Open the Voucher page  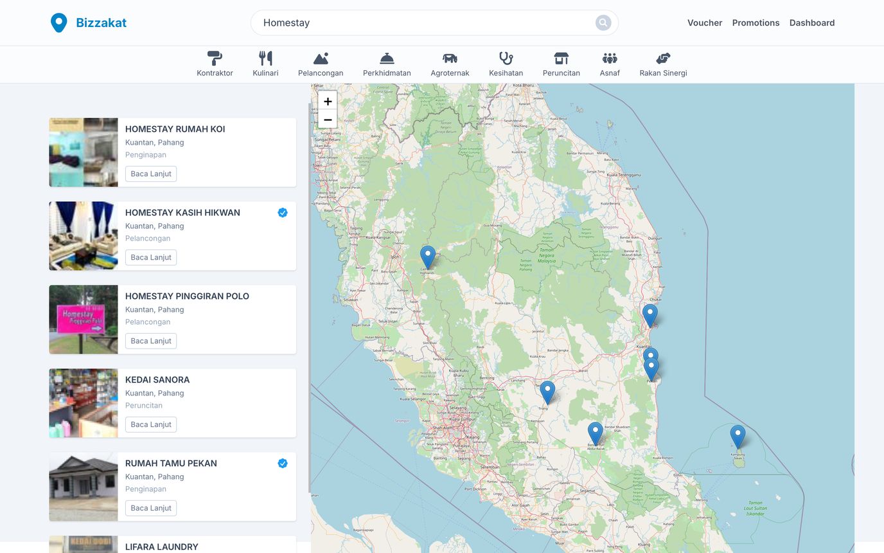pos(705,23)
